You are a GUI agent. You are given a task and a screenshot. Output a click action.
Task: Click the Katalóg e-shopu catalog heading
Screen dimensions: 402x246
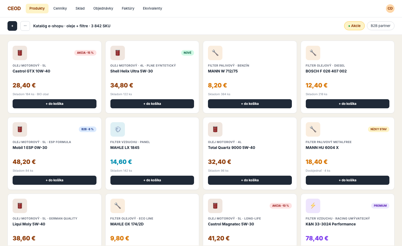click(72, 26)
